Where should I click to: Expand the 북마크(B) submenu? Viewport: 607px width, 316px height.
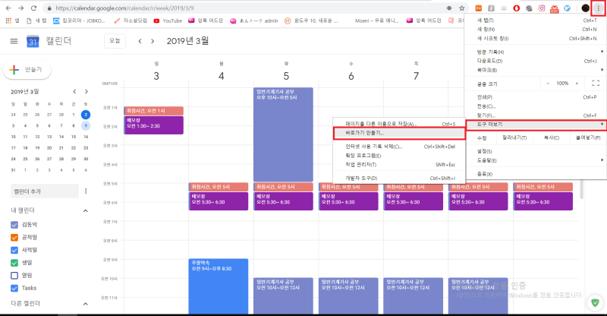pos(536,70)
